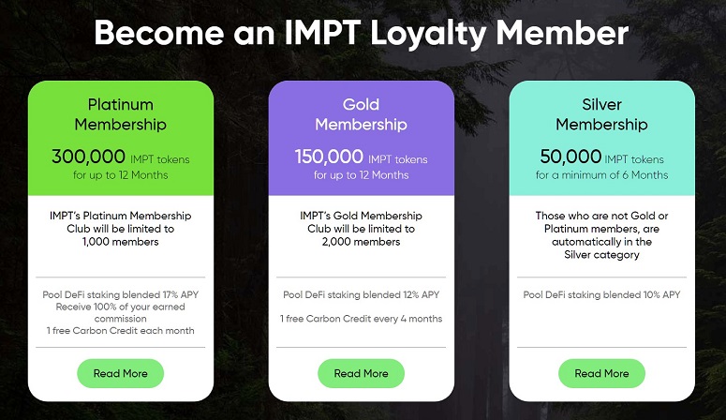This screenshot has width=726, height=420.
Task: Click the automatically in Silver category description
Action: click(601, 235)
